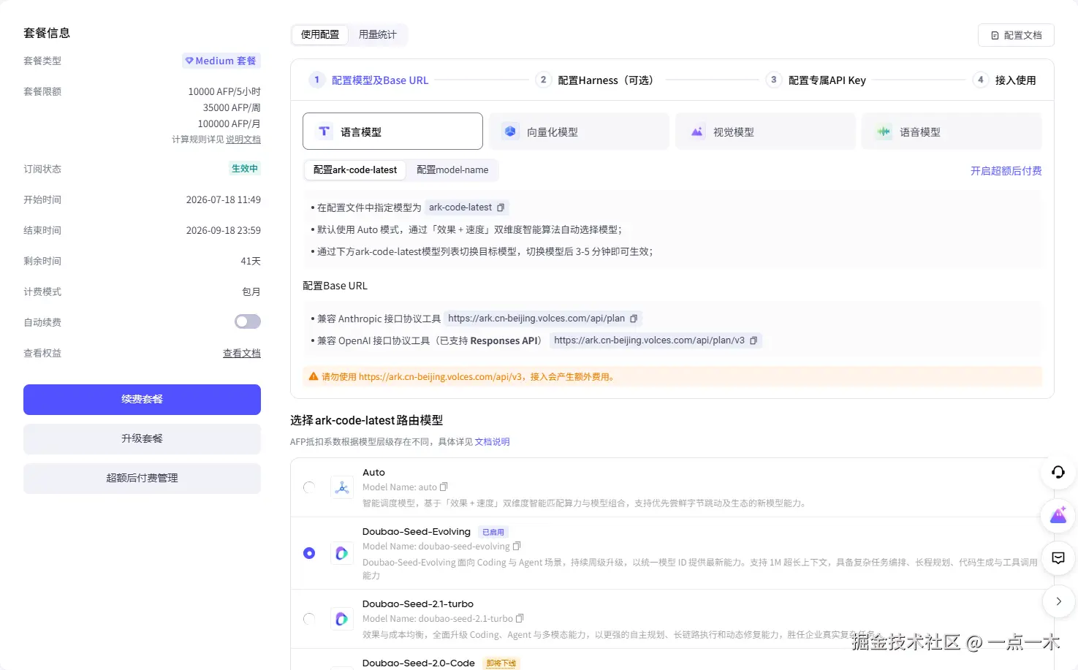1078x670 pixels.
Task: Click the Doubao-Seed-2.1-turbo model logo
Action: coord(341,619)
